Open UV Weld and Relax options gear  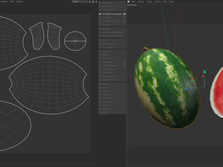coord(125,21)
